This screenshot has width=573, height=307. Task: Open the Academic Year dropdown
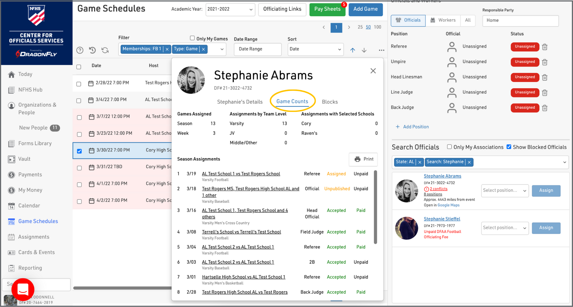coord(230,10)
